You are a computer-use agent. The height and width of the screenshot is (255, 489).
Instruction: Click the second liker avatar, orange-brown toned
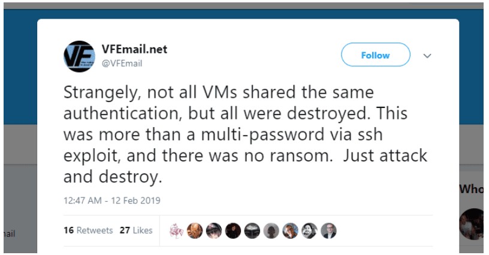(x=195, y=230)
